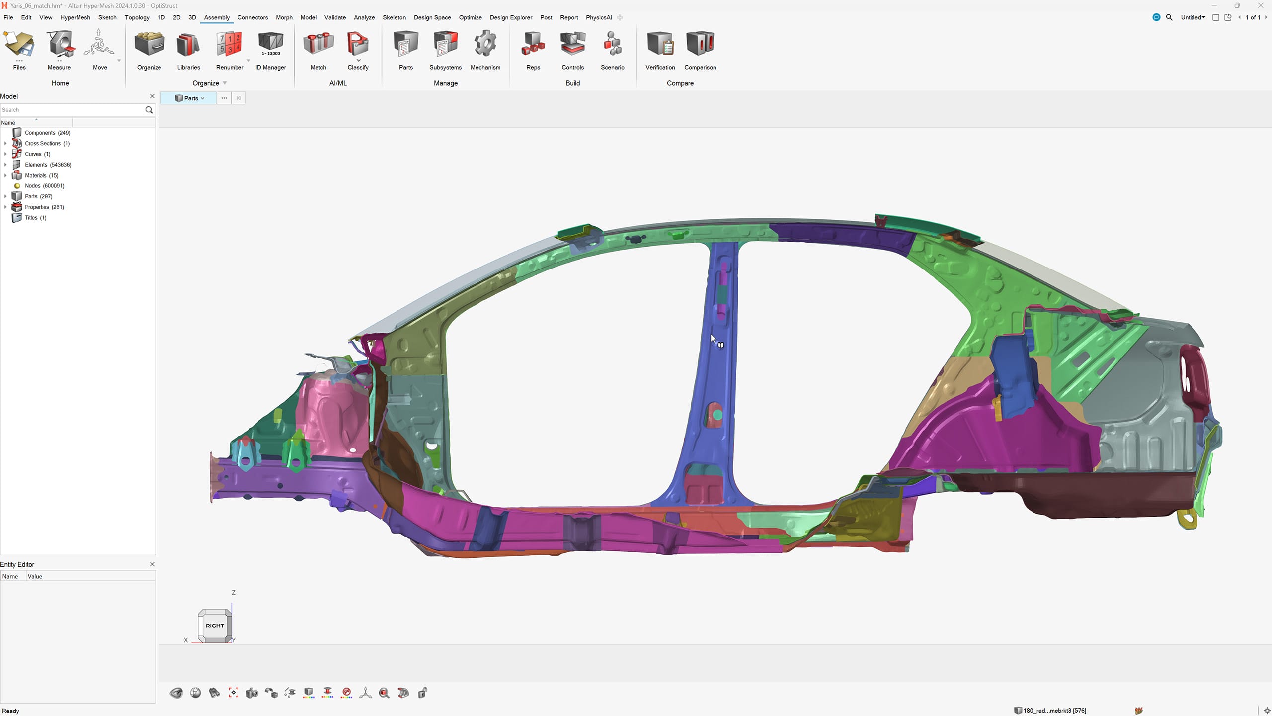Select the Match tool in AI/ML group
The height and width of the screenshot is (716, 1272).
(x=318, y=50)
